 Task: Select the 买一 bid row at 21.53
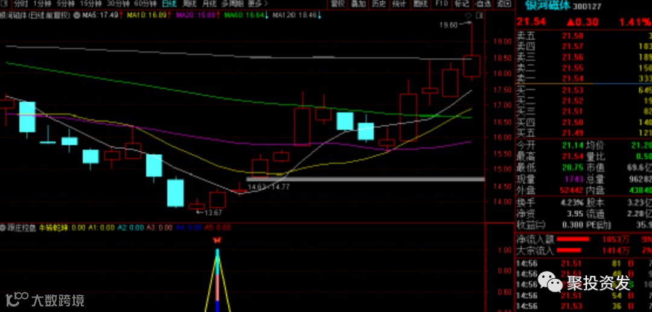pos(583,90)
